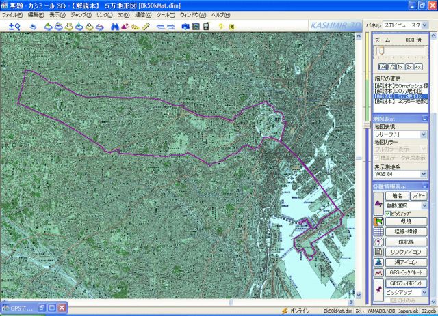Click the zoom slider thumb
This screenshot has width=438, height=316.
[381, 51]
